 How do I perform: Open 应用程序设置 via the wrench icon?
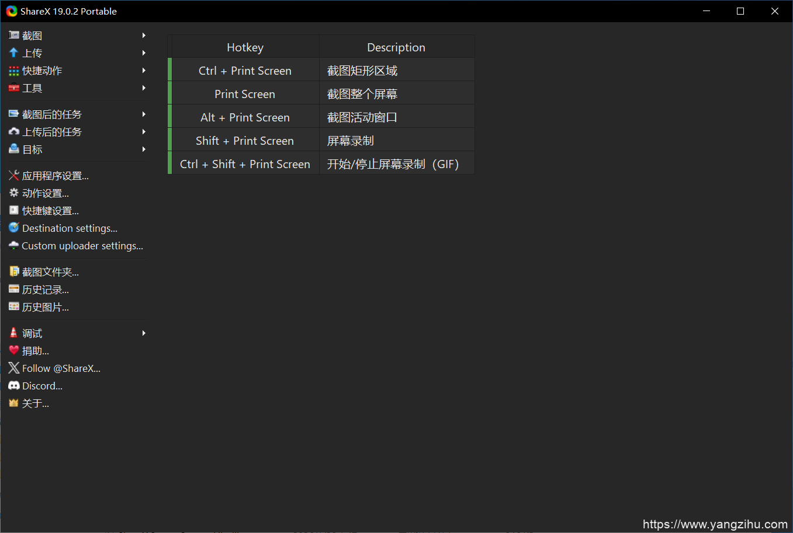coord(13,175)
